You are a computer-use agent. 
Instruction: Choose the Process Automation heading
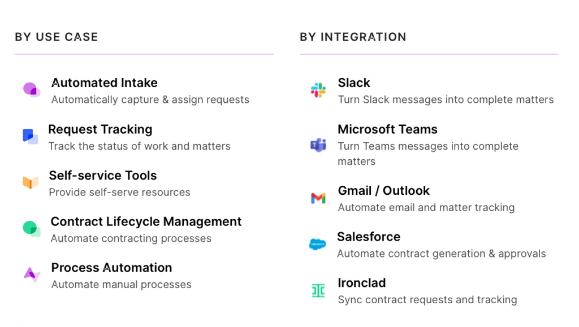click(x=111, y=268)
